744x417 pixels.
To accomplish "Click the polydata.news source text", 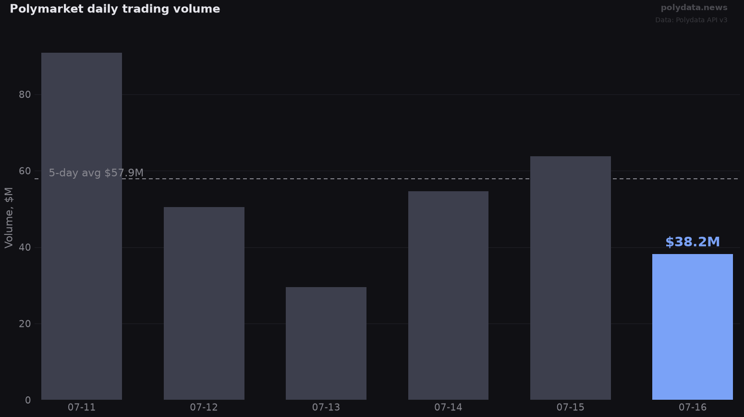I will (694, 8).
